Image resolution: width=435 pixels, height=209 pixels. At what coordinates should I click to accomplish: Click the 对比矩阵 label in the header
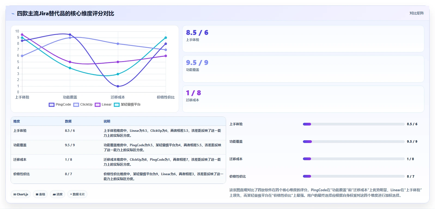pyautogui.click(x=416, y=13)
